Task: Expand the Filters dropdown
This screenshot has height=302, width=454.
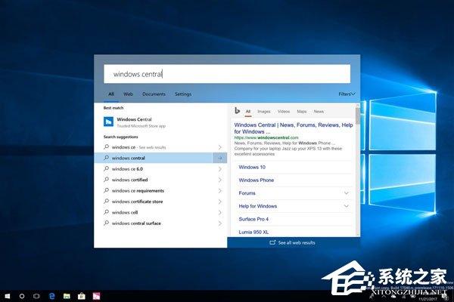Action: click(347, 94)
